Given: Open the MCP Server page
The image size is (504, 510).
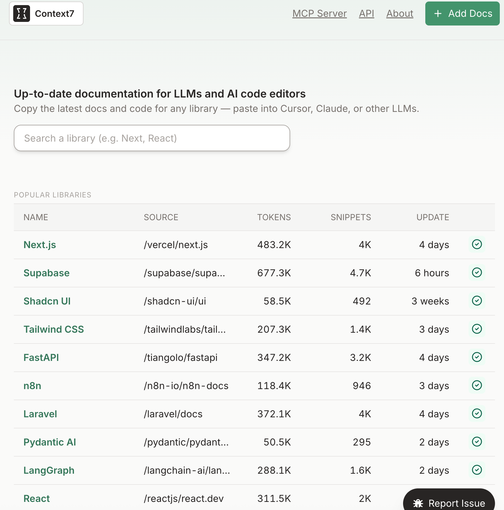Looking at the screenshot, I should pos(320,13).
